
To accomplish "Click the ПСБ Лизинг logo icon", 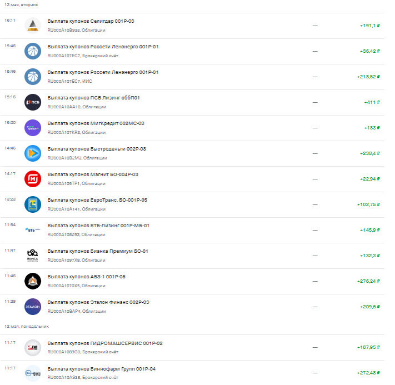I will pos(33,102).
